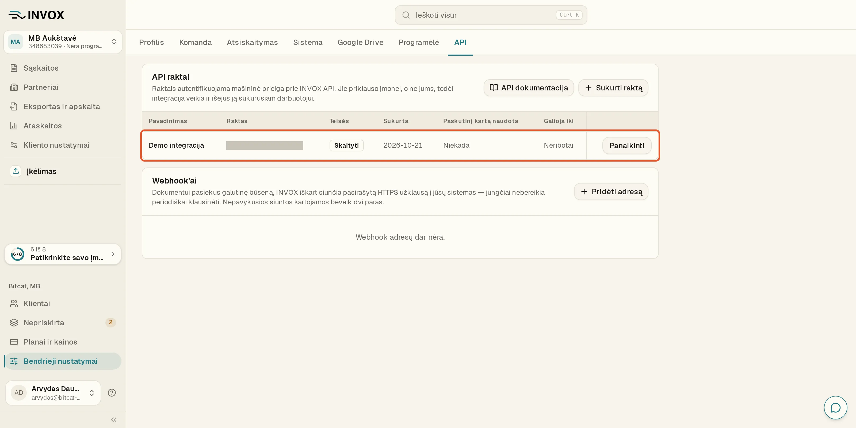Click the Skaityti permission badge
The width and height of the screenshot is (856, 428).
click(x=346, y=146)
